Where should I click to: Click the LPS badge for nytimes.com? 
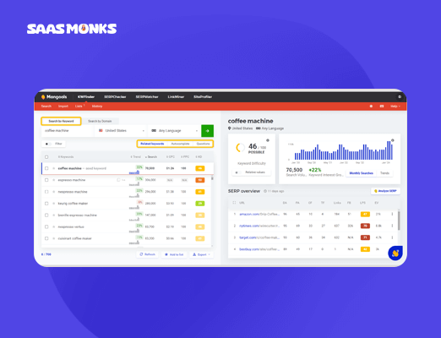tap(365, 226)
